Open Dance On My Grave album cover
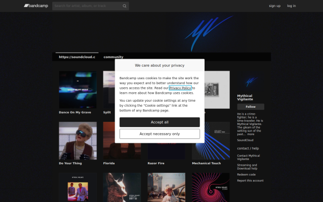This screenshot has height=202, width=323. [x=78, y=89]
